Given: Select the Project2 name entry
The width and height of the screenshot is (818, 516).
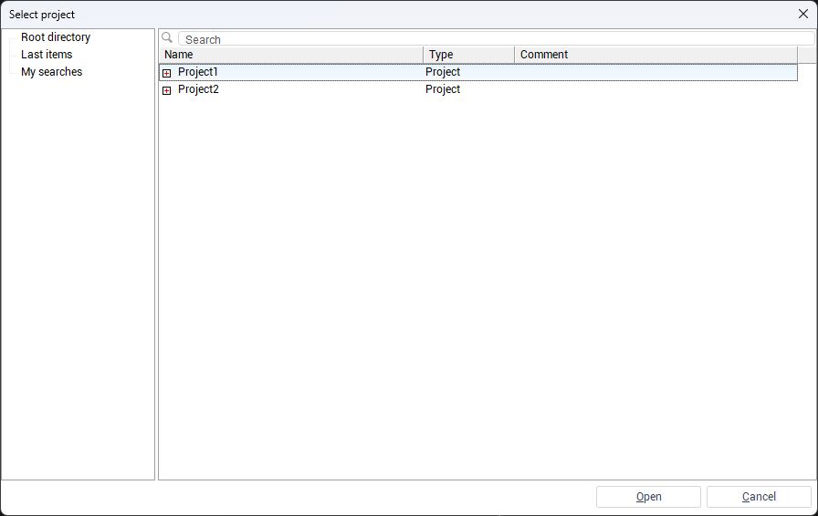Looking at the screenshot, I should (x=198, y=89).
